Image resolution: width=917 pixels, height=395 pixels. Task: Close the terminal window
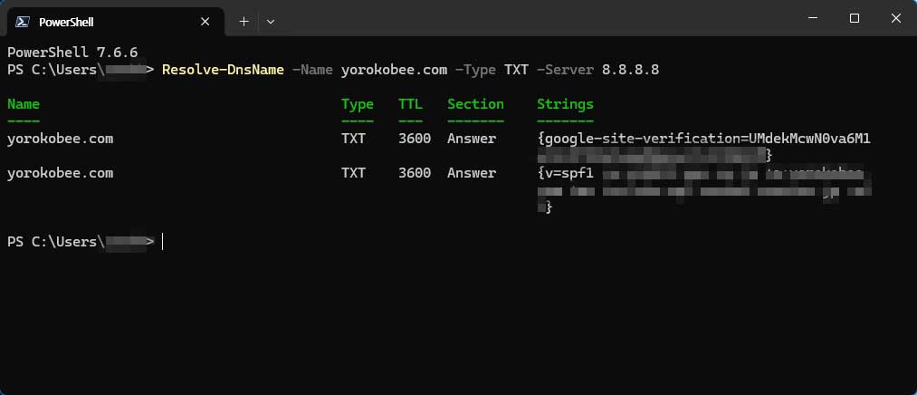[x=895, y=19]
